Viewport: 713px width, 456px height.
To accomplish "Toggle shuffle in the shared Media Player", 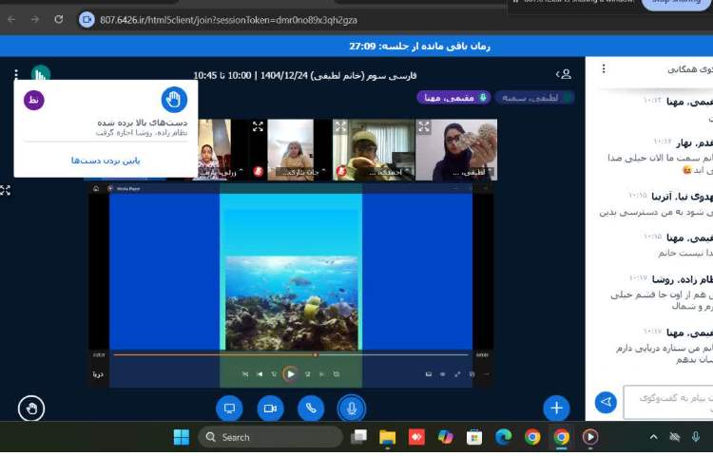I will (245, 374).
